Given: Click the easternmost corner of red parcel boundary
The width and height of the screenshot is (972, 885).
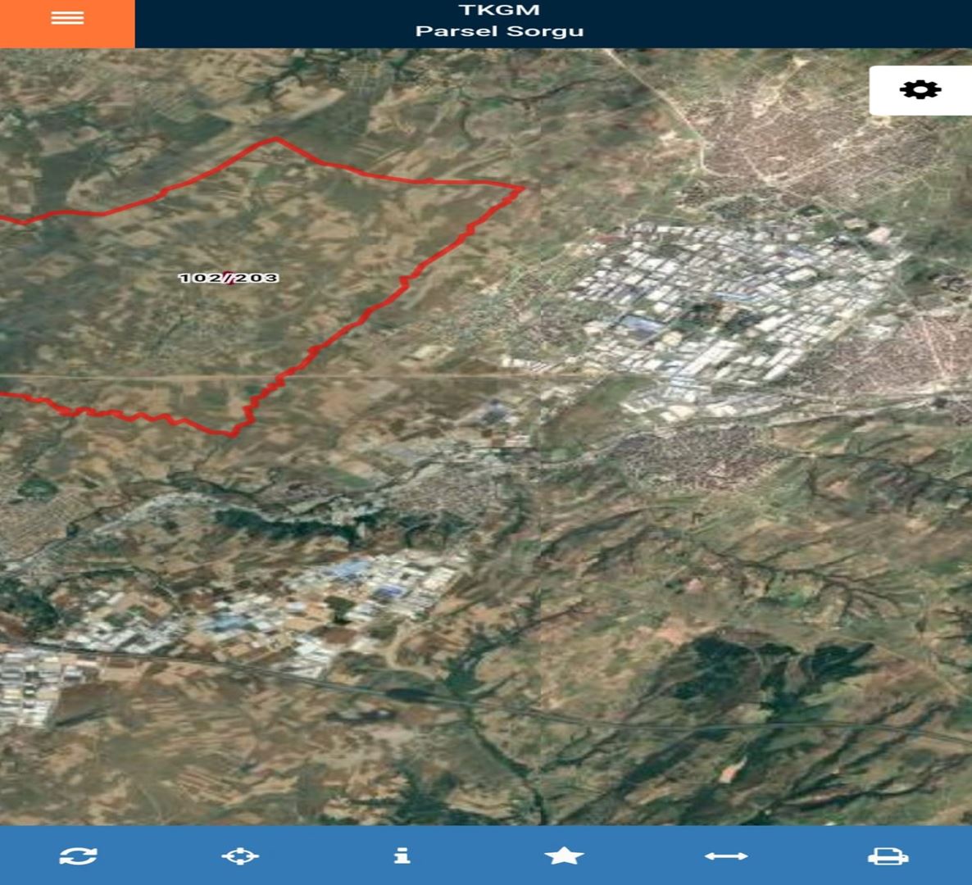Looking at the screenshot, I should 521,189.
